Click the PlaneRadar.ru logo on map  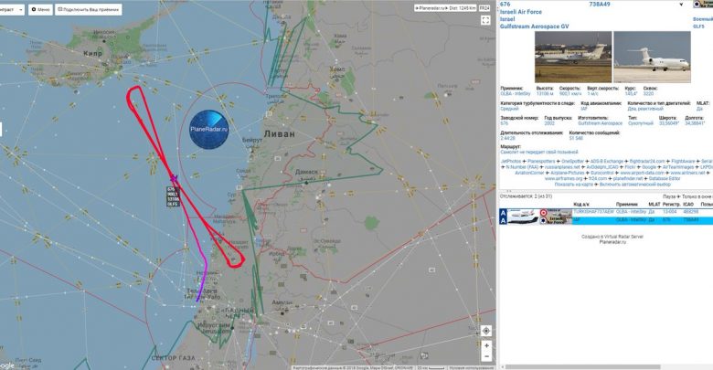209,129
